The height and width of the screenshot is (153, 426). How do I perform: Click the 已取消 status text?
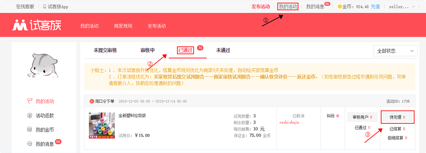point(298,116)
